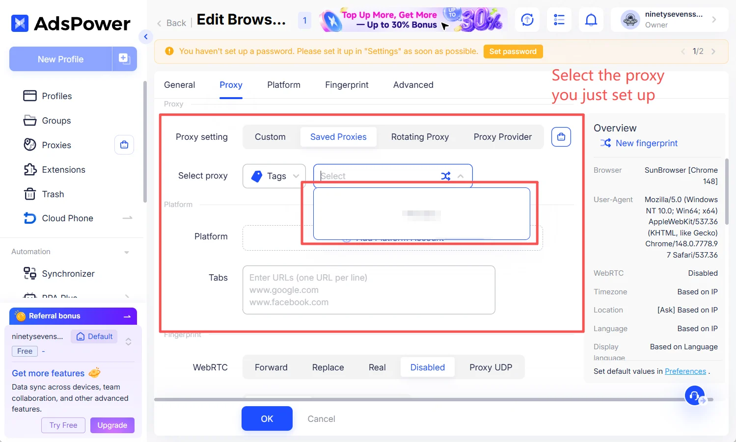Set WebRTC to Disabled
This screenshot has height=442, width=736.
point(428,367)
